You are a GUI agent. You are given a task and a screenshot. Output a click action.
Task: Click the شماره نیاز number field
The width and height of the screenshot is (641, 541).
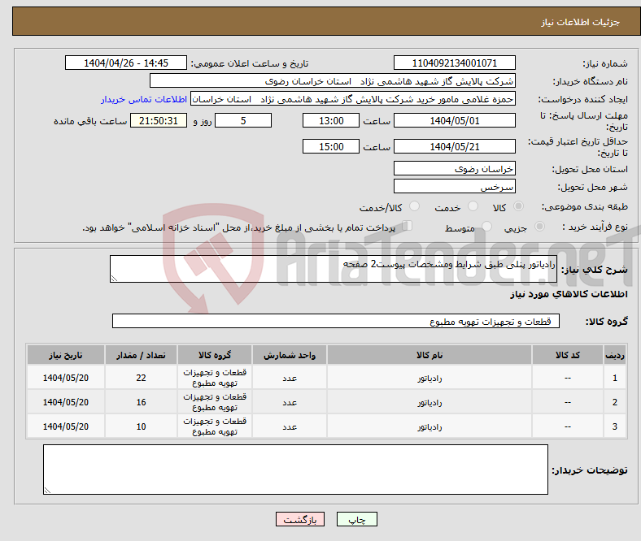point(454,63)
